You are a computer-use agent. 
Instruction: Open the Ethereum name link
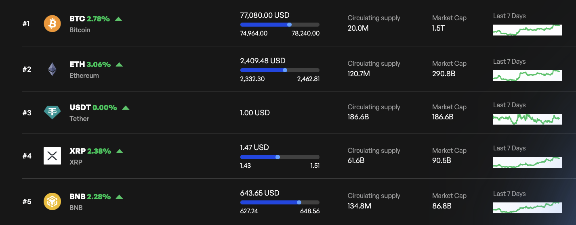coord(84,75)
